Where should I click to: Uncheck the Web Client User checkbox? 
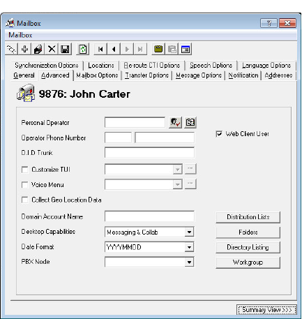219,134
